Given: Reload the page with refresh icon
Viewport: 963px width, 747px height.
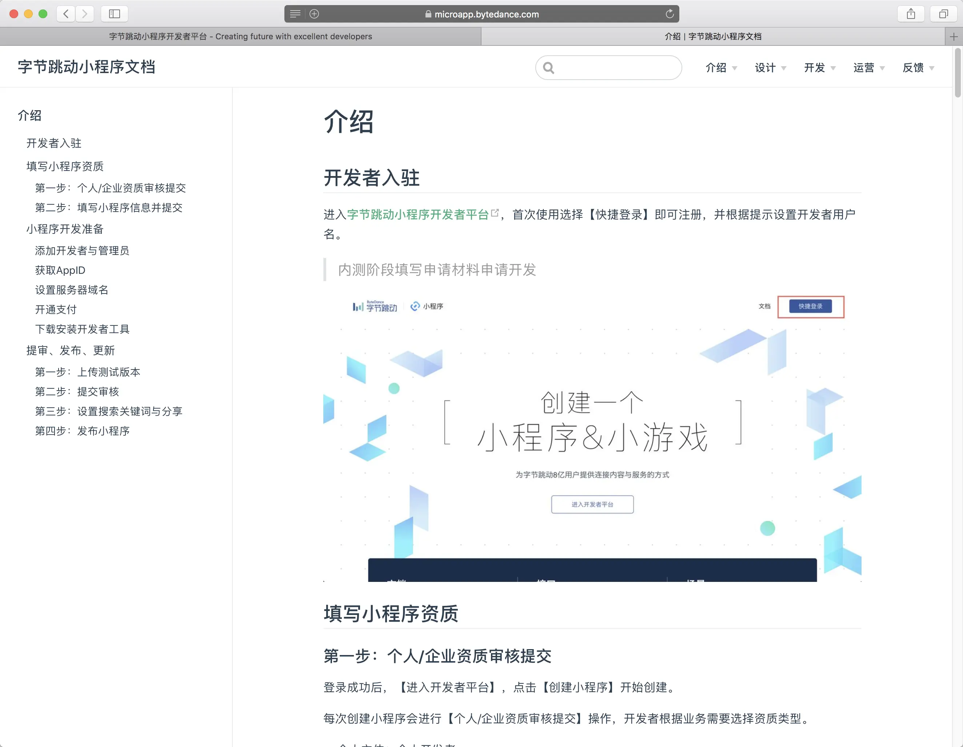Looking at the screenshot, I should click(670, 14).
